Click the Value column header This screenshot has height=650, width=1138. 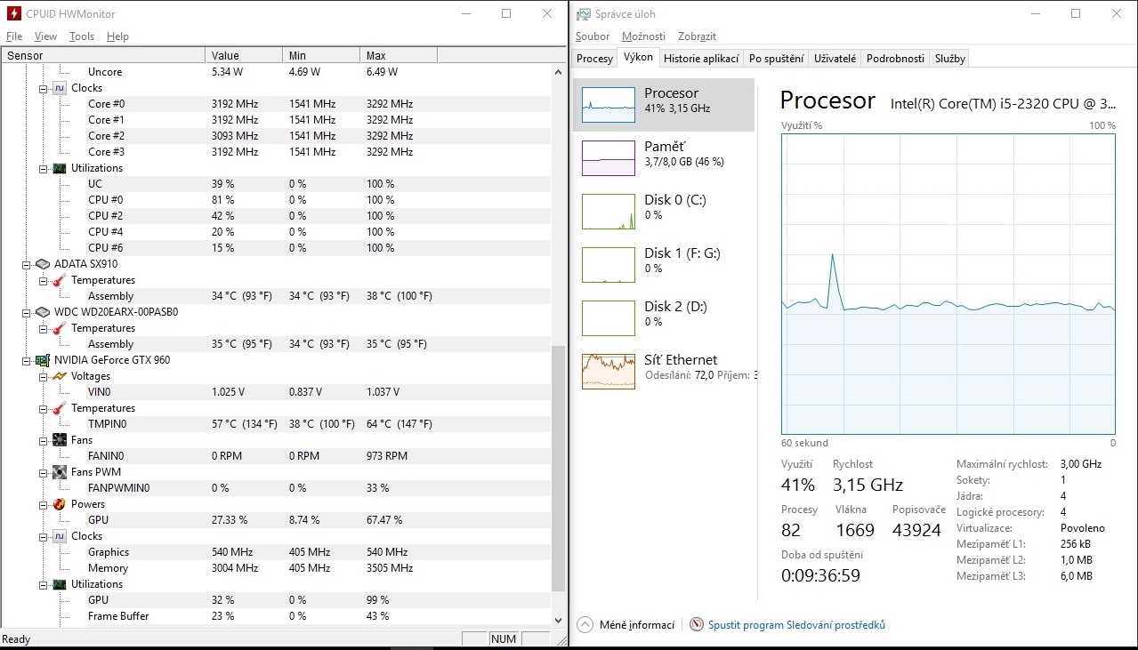[244, 55]
